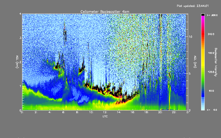Image resolution: width=221 pixels, height=138 pixels.
Task: Click the '10' tick on the kft axis
Action: (x=190, y=37)
